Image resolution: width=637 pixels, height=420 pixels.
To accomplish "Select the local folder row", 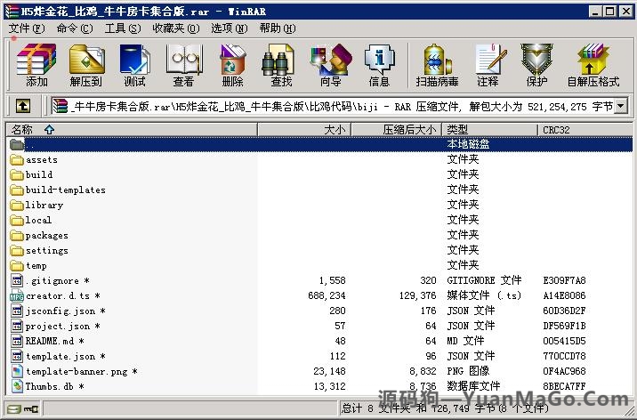I will tap(319, 220).
